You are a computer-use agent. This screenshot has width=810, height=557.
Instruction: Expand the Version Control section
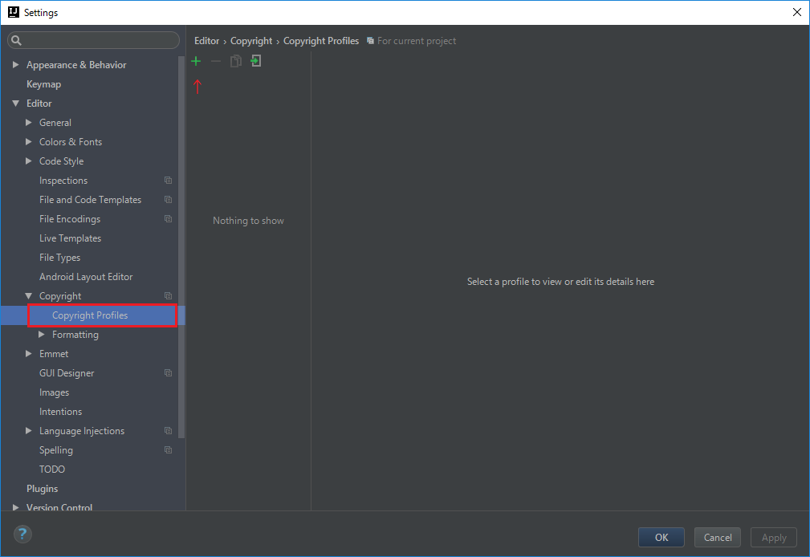[x=15, y=507]
